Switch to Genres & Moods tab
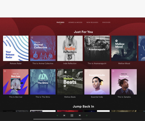The height and width of the screenshot is (121, 145). point(75,22)
